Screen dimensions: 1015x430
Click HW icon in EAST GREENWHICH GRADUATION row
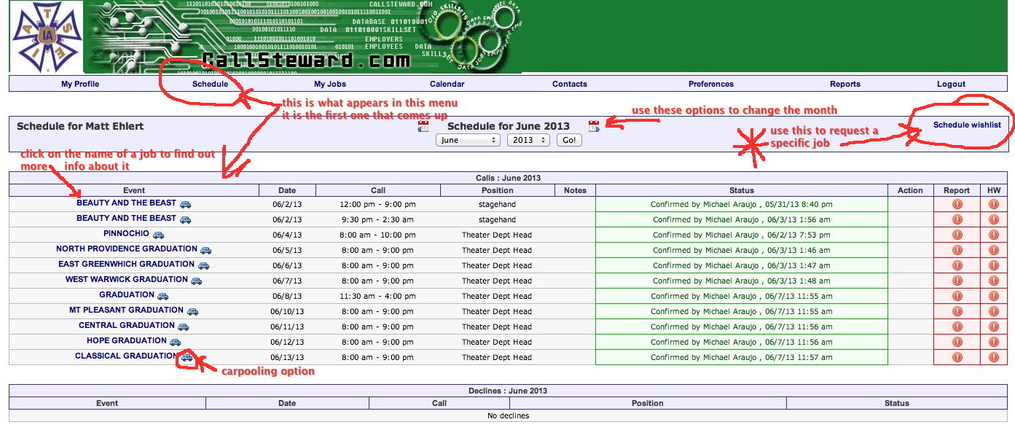coord(993,265)
